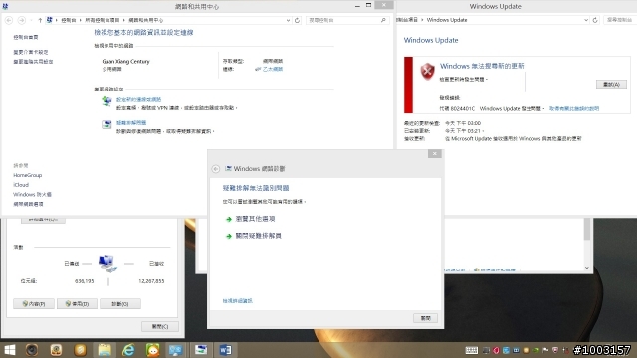Click the red error shield in Windows Update
637x358 pixels.
click(427, 72)
